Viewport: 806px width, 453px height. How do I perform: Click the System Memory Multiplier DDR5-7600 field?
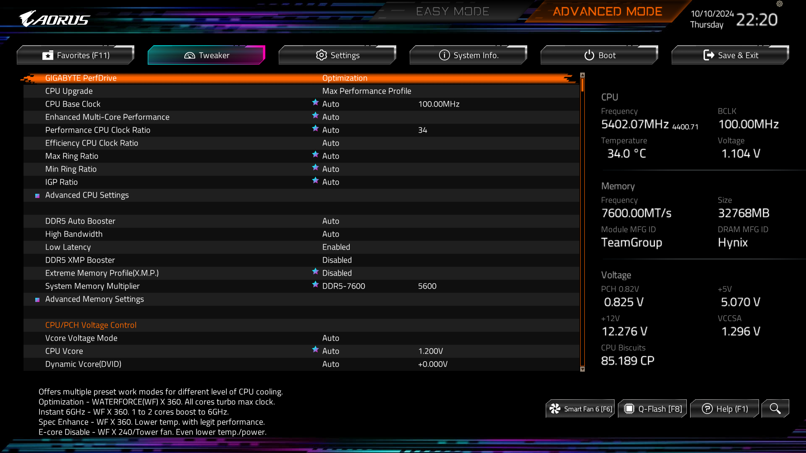343,286
